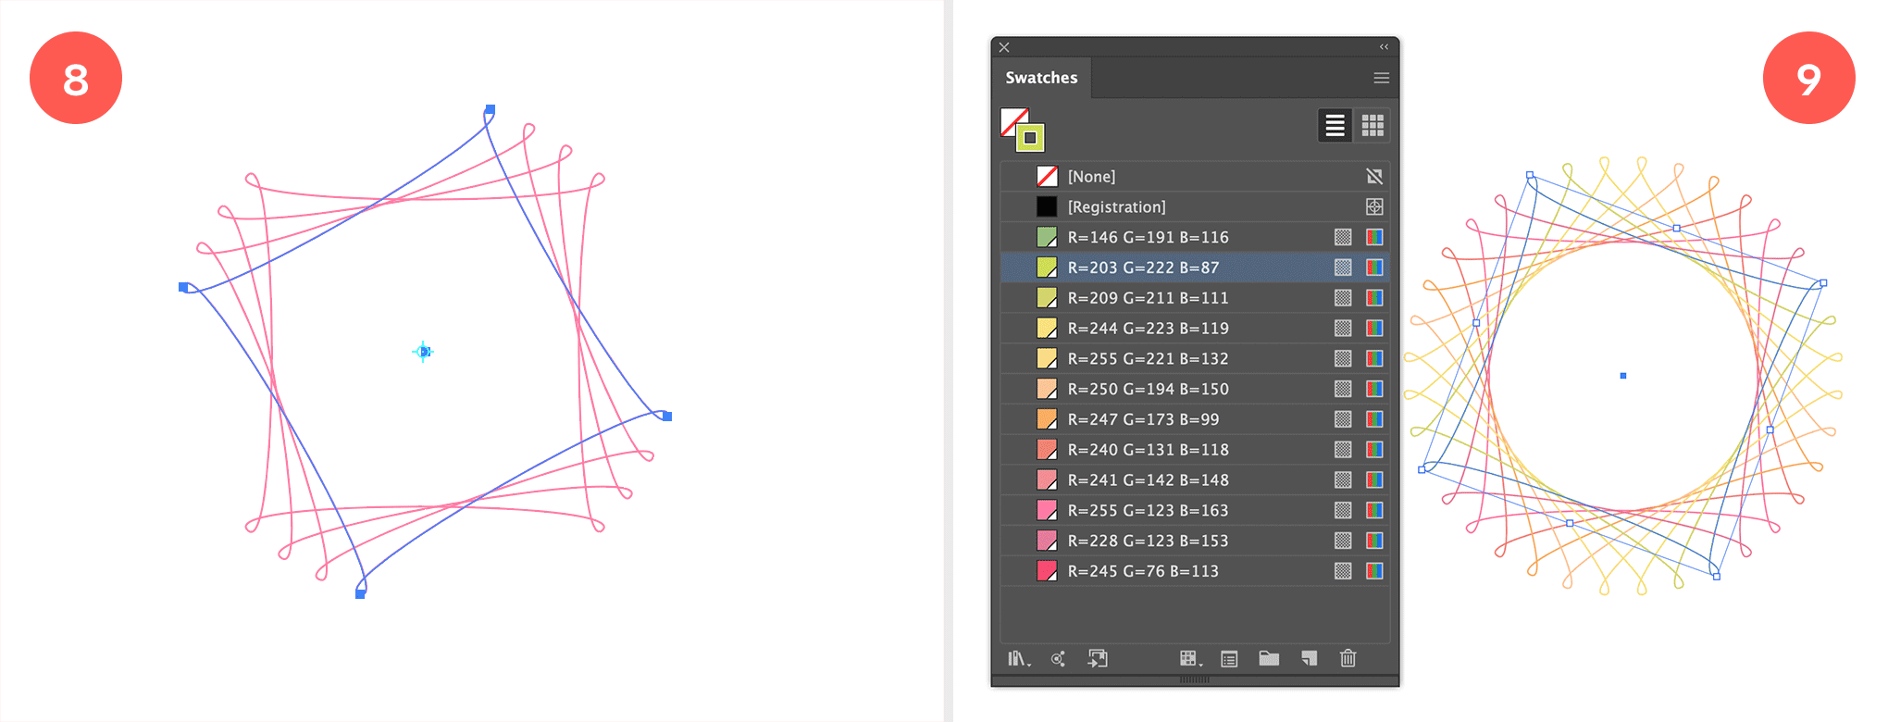
Task: Select the Swatches tab
Action: tap(1041, 78)
